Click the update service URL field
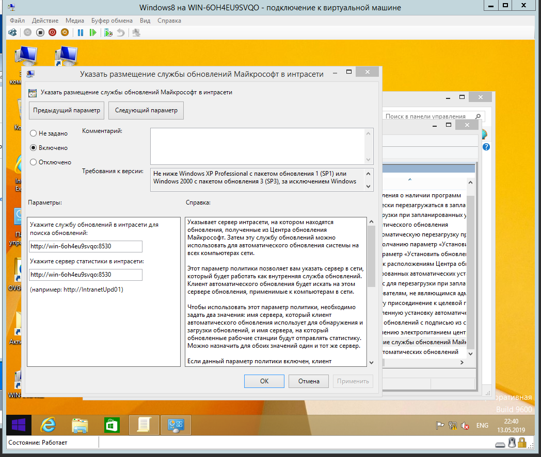The height and width of the screenshot is (457, 541). click(86, 246)
